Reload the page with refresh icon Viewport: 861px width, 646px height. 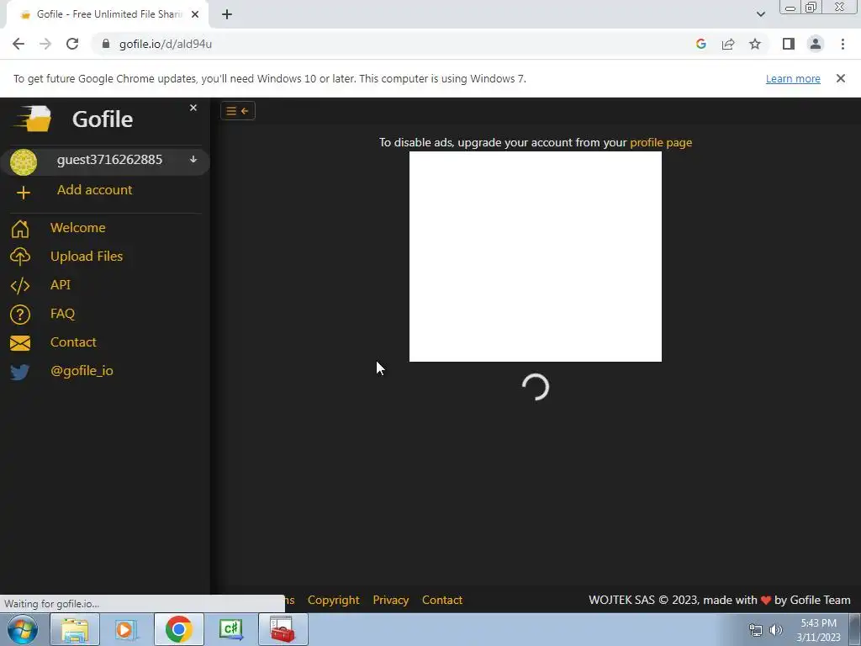coord(72,44)
